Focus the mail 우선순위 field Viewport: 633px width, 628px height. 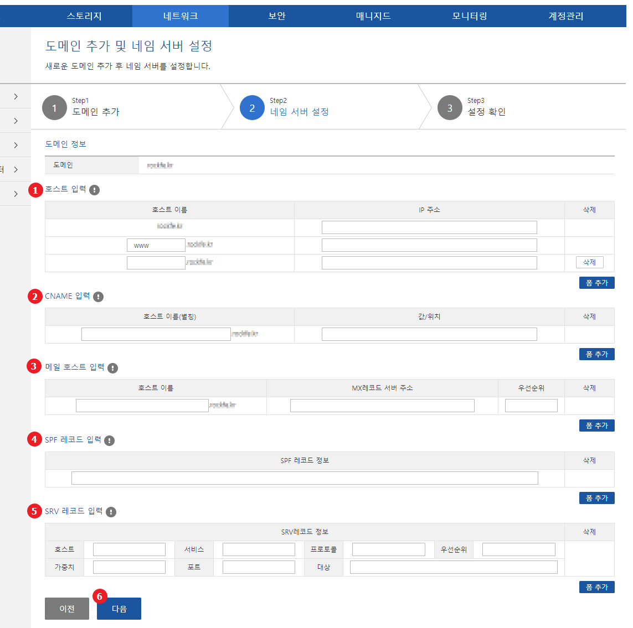click(x=531, y=406)
